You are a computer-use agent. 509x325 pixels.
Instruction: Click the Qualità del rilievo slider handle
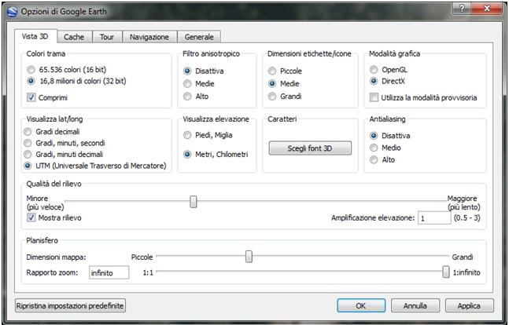click(x=194, y=202)
